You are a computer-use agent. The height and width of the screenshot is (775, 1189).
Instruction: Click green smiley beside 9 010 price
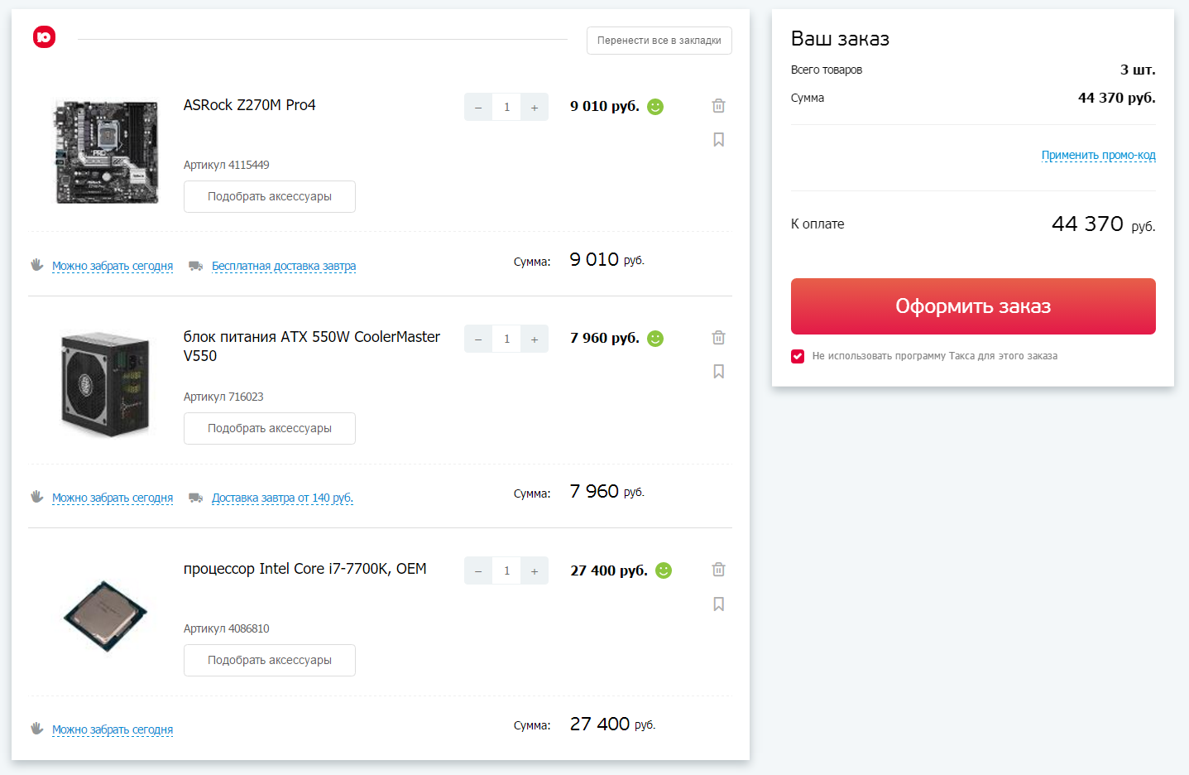pos(655,107)
